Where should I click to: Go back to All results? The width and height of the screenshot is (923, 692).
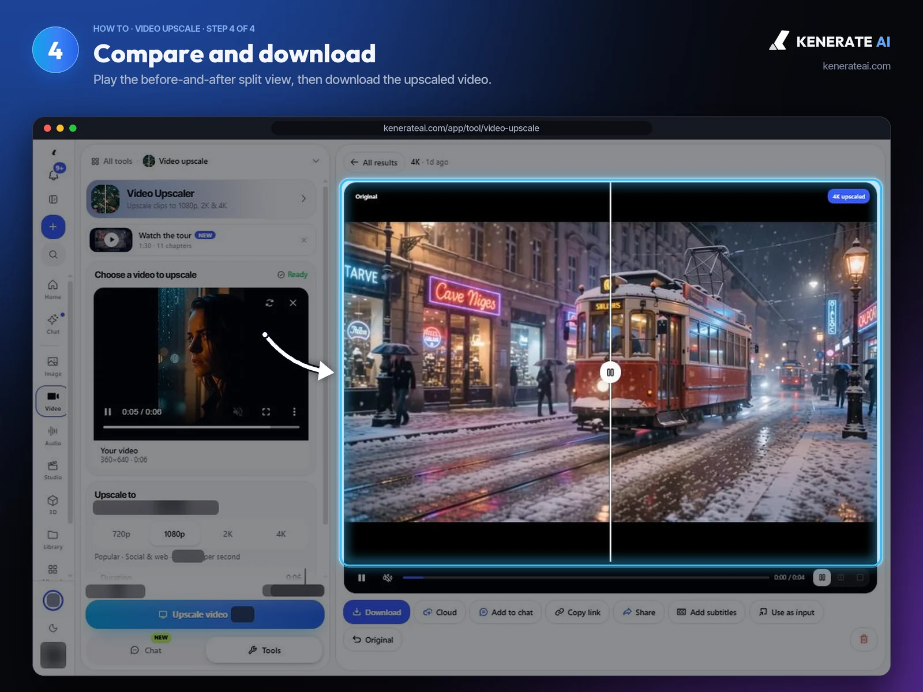click(x=374, y=162)
